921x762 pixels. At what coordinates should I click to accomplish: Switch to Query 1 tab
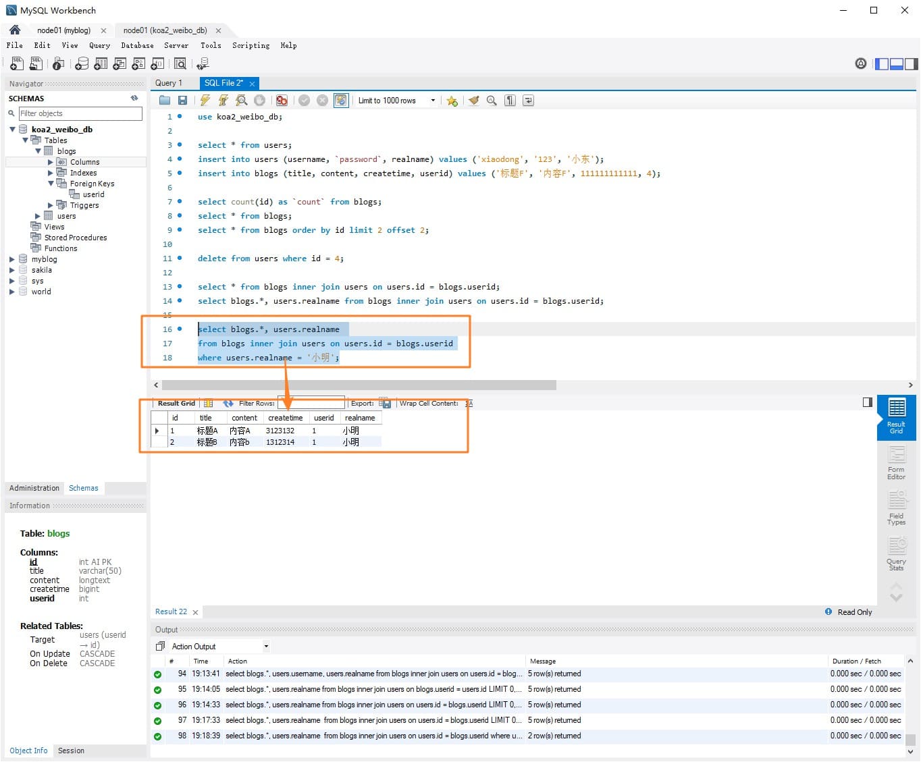coord(169,83)
